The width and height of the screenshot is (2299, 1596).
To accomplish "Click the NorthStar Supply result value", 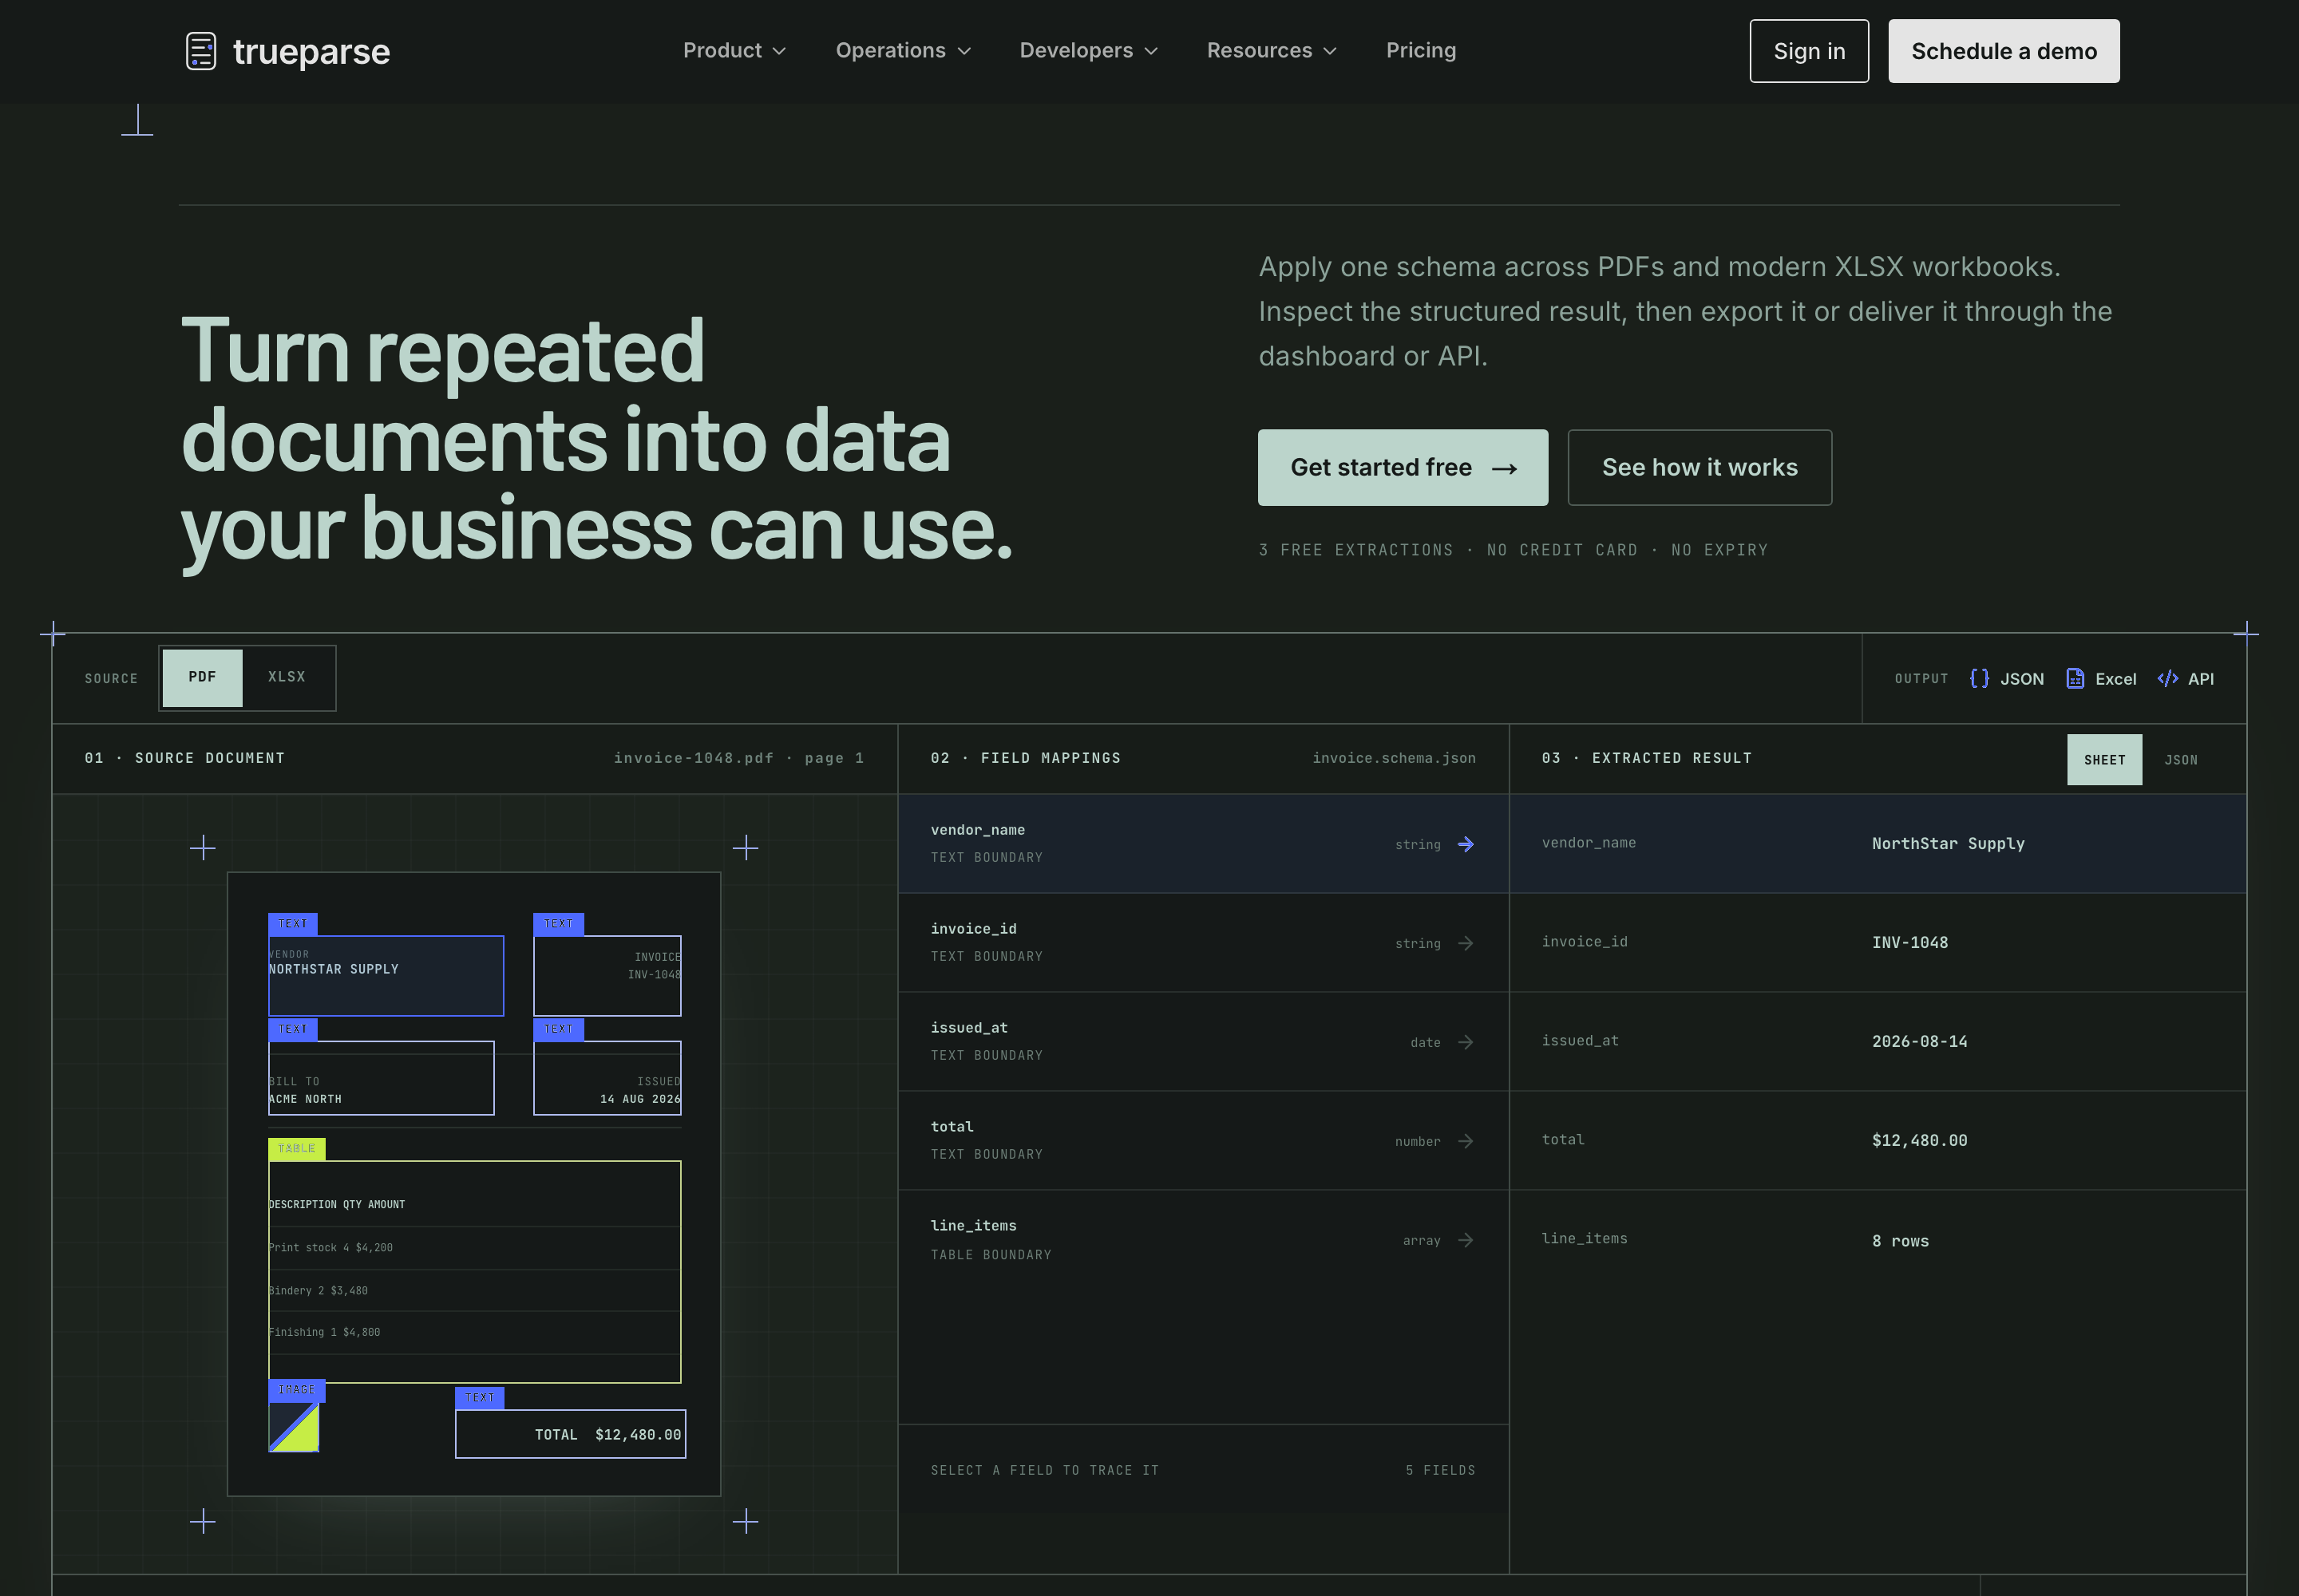I will [1948, 843].
